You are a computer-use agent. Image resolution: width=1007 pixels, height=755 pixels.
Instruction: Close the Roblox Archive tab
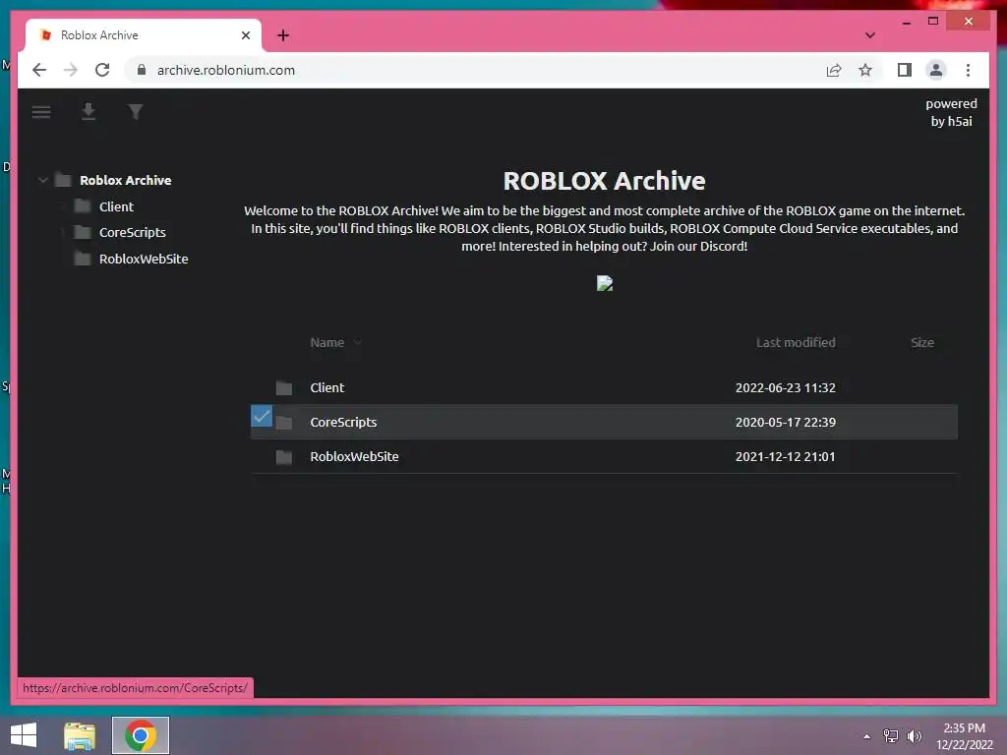pyautogui.click(x=245, y=35)
